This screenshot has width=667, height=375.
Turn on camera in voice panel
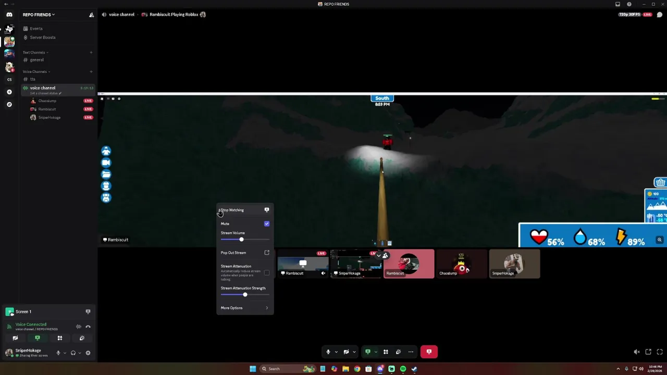(15, 338)
